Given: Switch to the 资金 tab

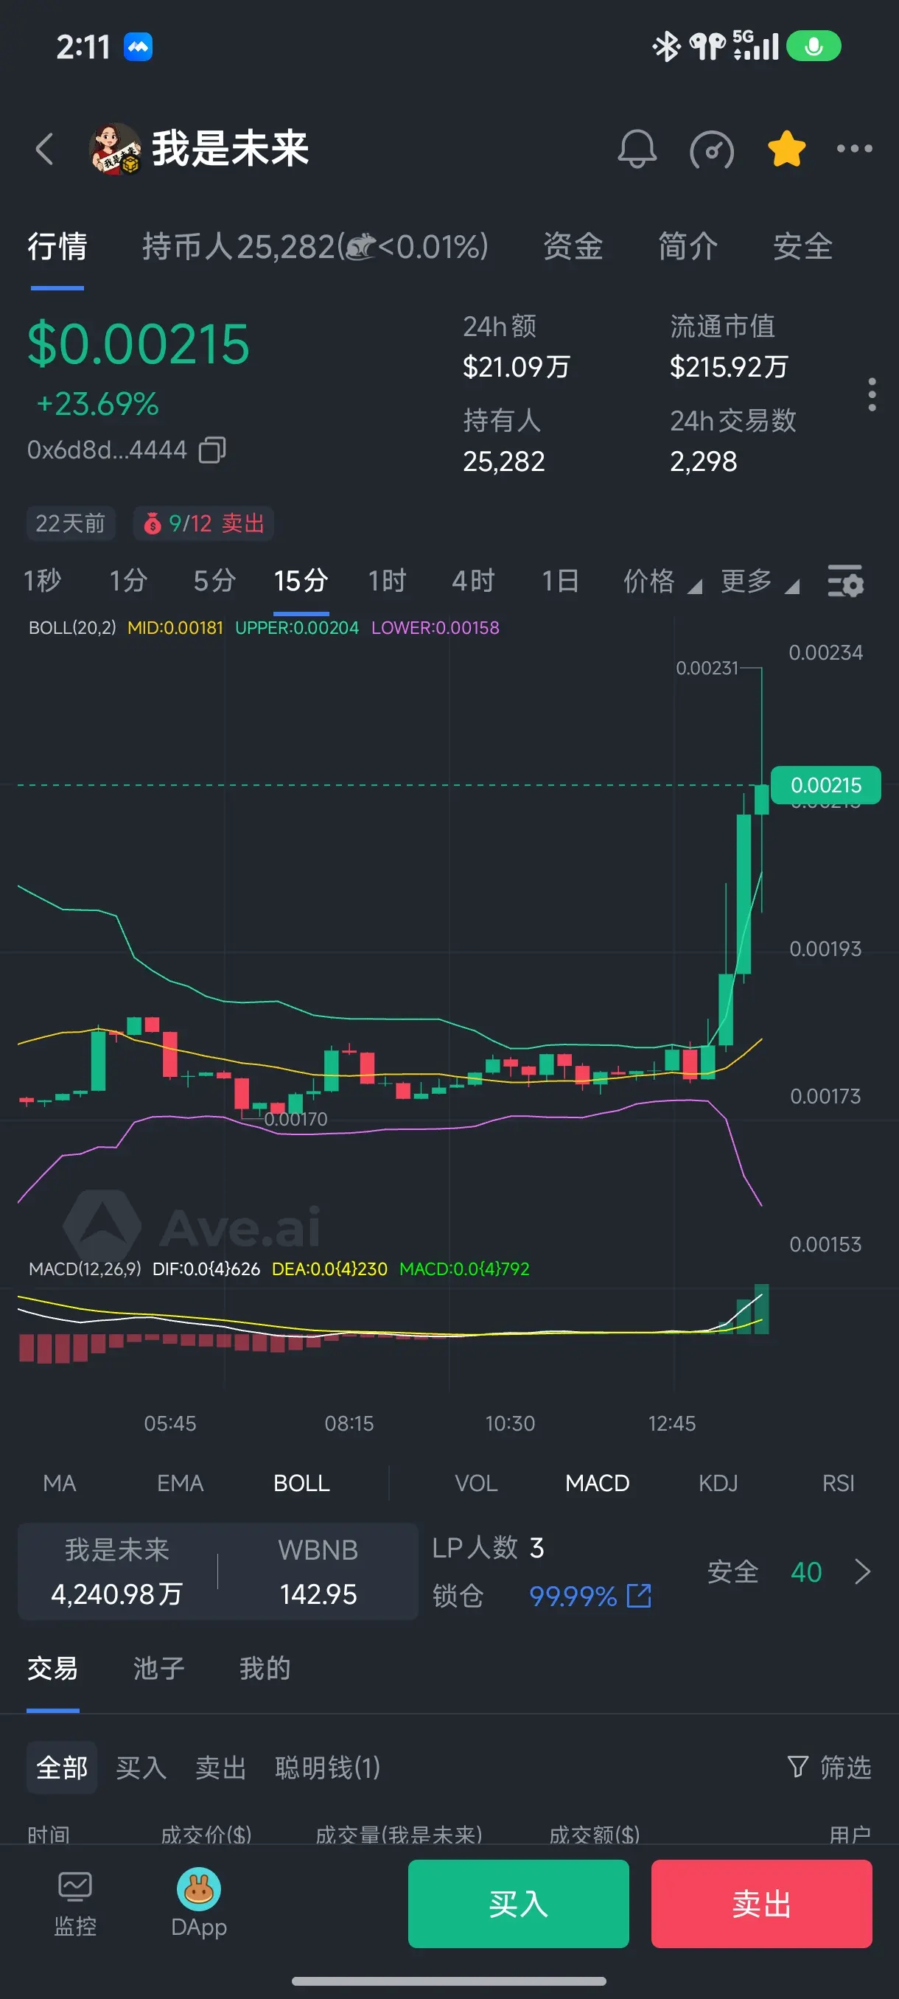Looking at the screenshot, I should (573, 247).
